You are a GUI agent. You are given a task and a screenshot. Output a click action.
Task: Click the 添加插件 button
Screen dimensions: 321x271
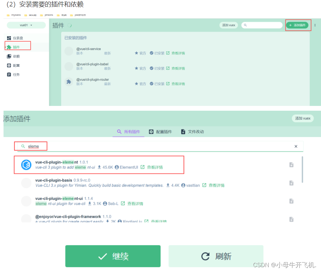297,25
